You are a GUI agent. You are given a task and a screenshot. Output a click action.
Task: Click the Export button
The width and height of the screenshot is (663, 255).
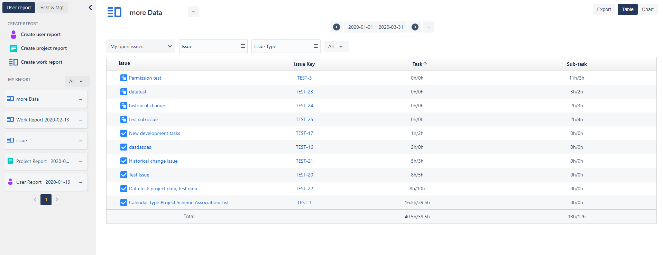604,9
